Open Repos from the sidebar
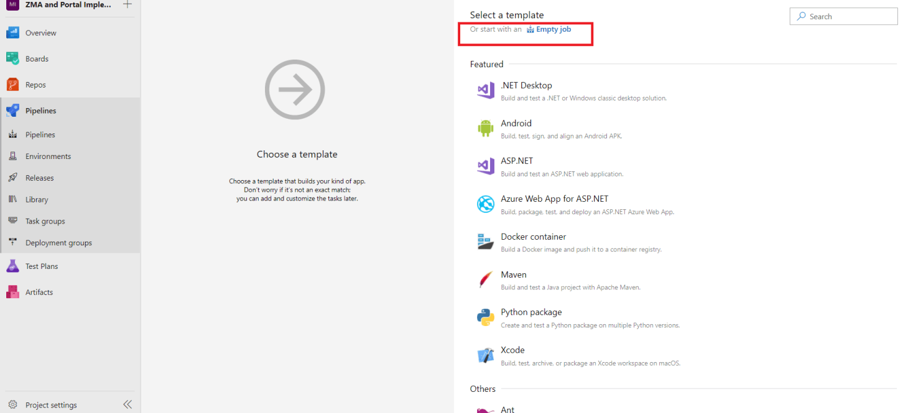This screenshot has width=908, height=413. [36, 84]
